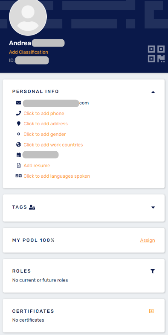Collapse the Personal Info section
Viewport: 168px width, 335px height.
[x=153, y=92]
